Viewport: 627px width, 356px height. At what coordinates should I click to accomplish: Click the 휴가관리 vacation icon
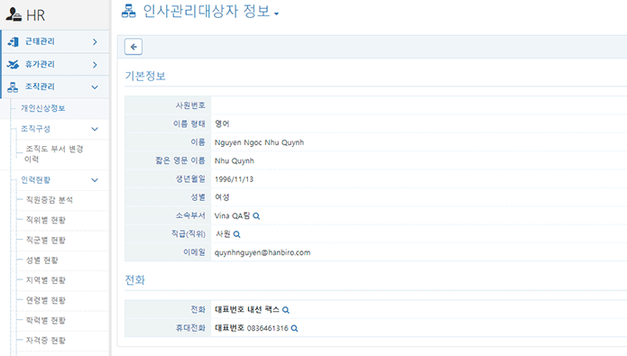[13, 64]
